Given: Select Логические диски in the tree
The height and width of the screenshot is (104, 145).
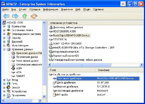Looking at the screenshot, I should click(x=27, y=57).
